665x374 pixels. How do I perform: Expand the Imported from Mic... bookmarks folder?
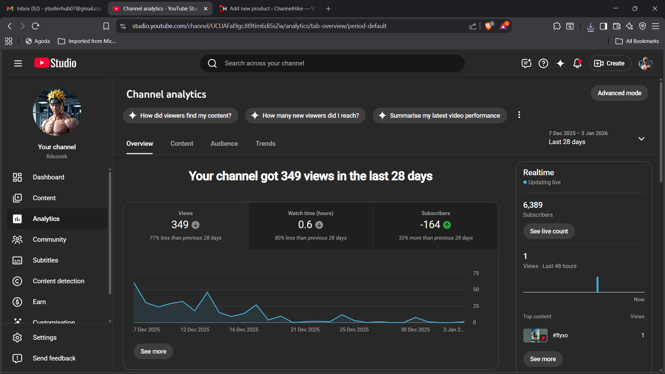(87, 41)
